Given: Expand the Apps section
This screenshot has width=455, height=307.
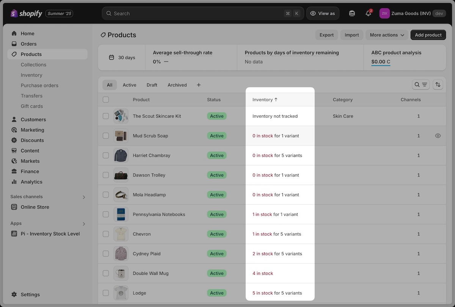Looking at the screenshot, I should tap(84, 224).
